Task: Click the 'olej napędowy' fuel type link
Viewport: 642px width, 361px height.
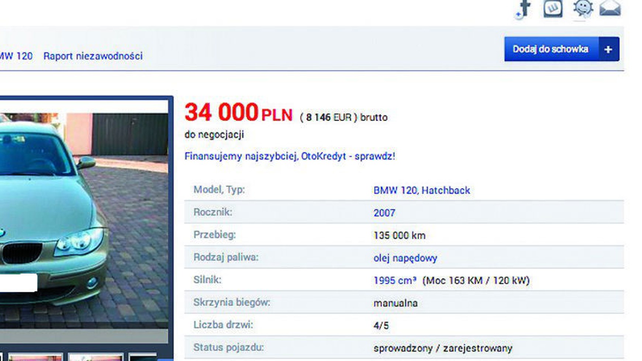Action: [x=405, y=258]
